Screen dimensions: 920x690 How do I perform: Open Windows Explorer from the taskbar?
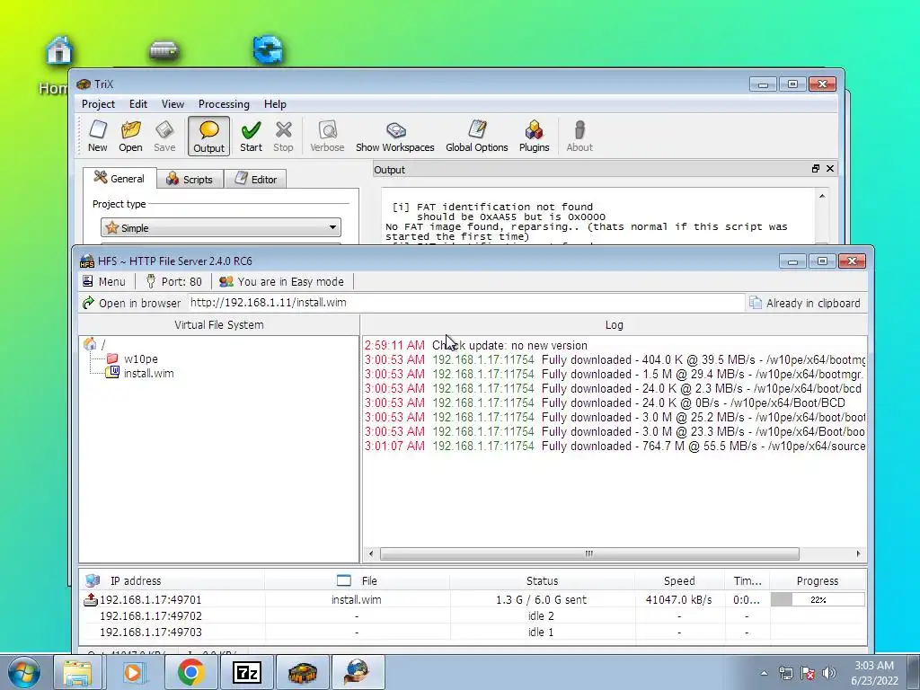78,672
